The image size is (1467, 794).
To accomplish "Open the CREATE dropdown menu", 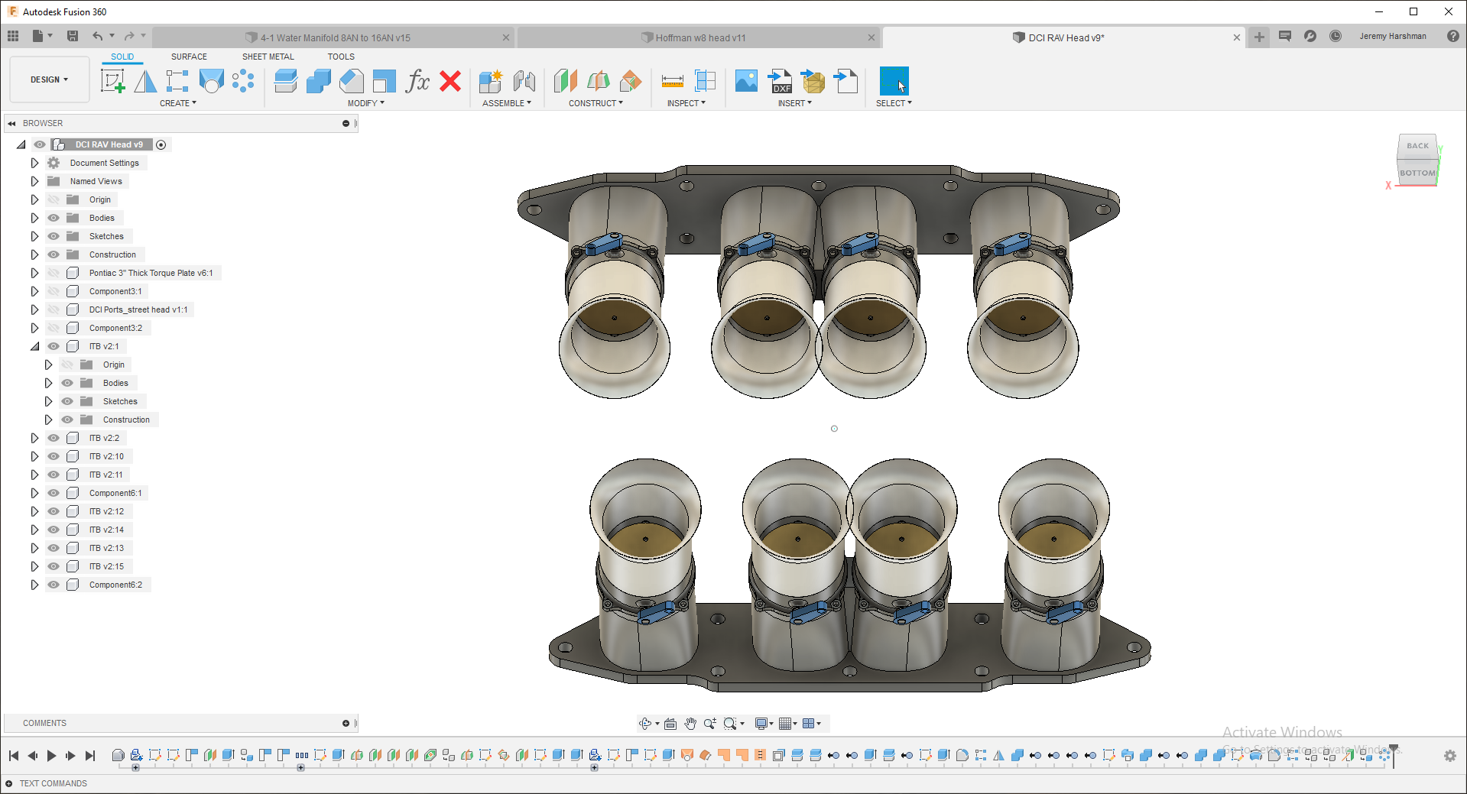I will [178, 103].
